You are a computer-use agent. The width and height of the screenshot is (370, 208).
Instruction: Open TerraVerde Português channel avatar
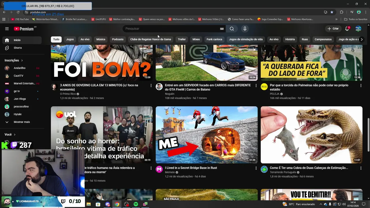tap(264, 170)
